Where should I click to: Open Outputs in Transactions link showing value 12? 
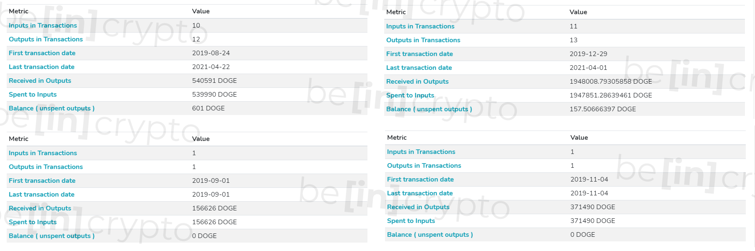pos(46,39)
